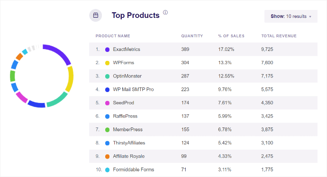327x177 pixels.
Task: Click the Top Products store icon
Action: 96,16
